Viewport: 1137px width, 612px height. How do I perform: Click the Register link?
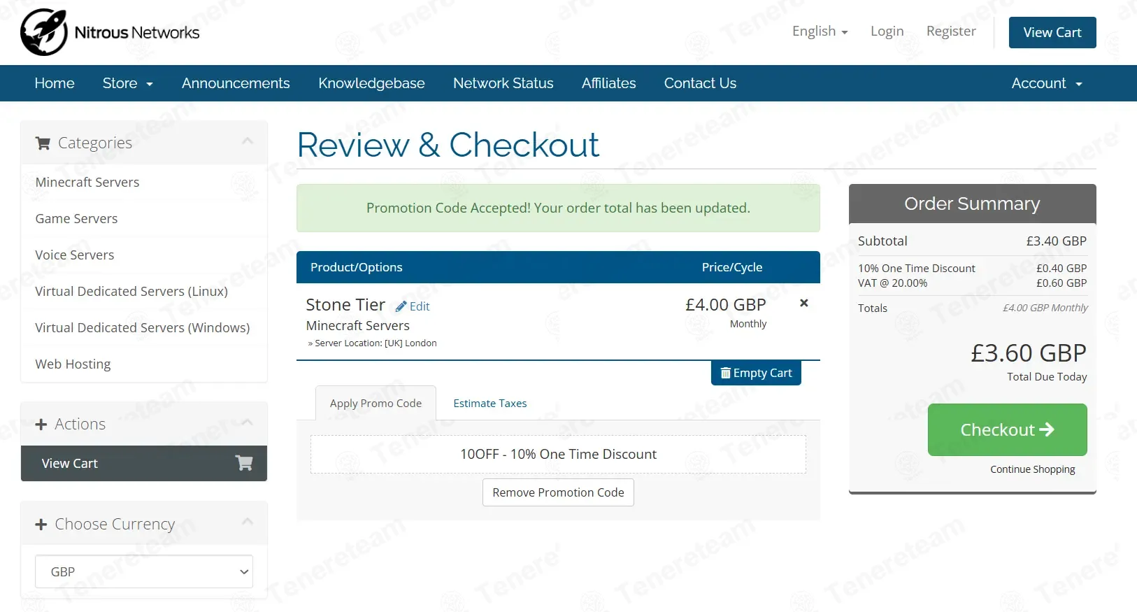pos(951,31)
